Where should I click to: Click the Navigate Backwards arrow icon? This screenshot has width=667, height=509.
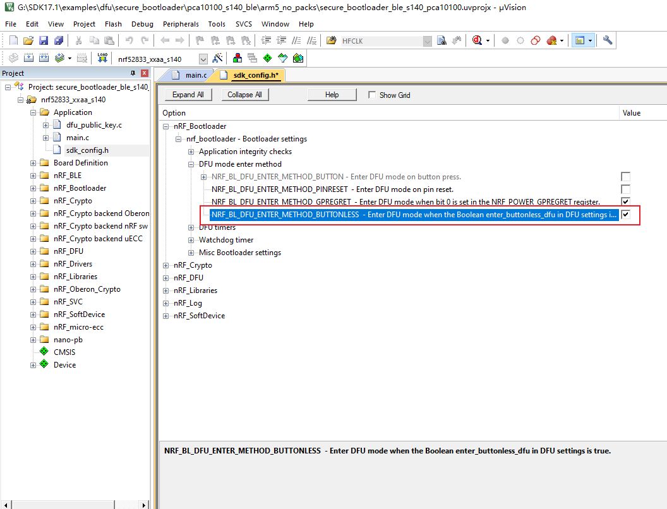click(x=165, y=40)
